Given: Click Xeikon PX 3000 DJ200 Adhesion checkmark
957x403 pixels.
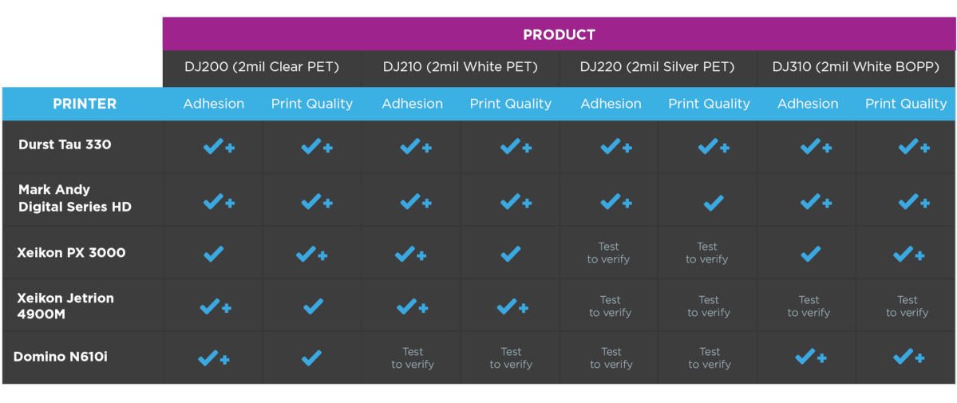Looking at the screenshot, I should (214, 254).
